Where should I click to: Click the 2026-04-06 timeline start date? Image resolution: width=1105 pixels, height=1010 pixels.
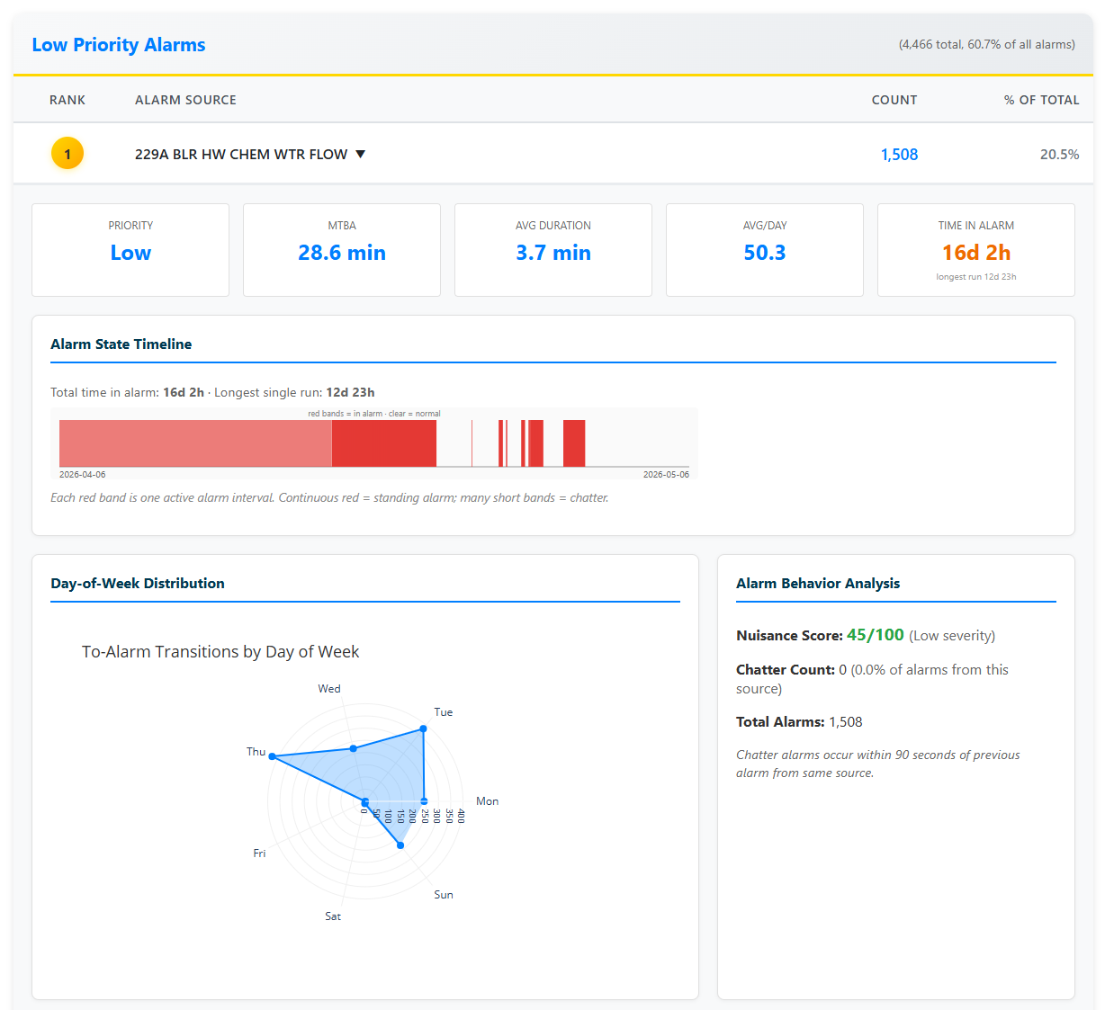click(83, 474)
